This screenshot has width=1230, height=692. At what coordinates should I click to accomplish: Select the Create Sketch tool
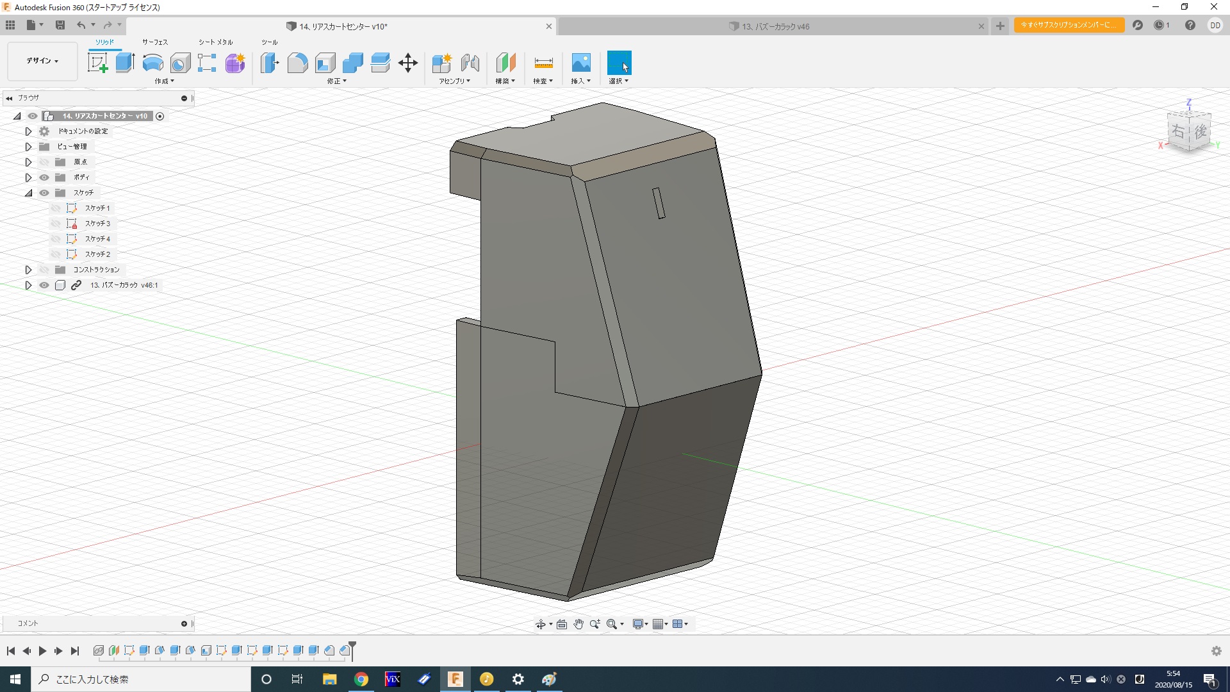(97, 63)
